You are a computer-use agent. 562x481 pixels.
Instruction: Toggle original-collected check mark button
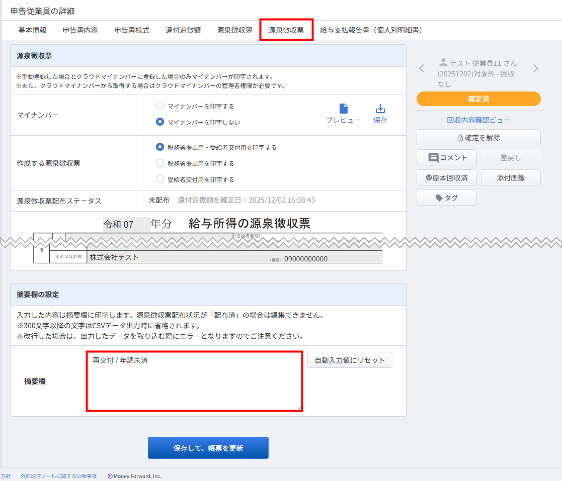[429, 178]
